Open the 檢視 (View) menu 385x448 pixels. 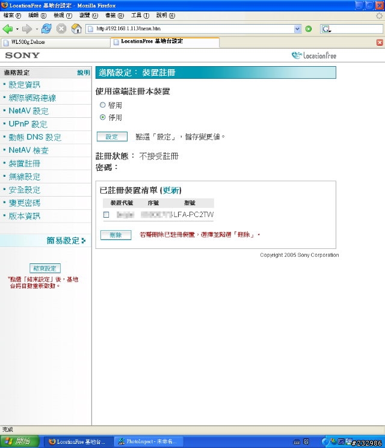click(63, 16)
